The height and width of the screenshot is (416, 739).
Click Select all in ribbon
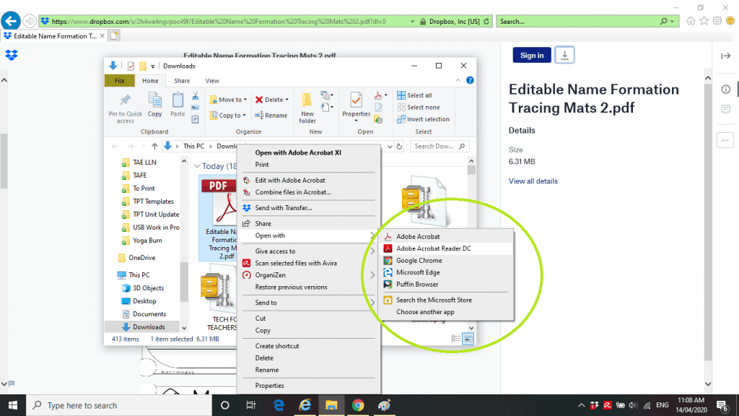414,95
